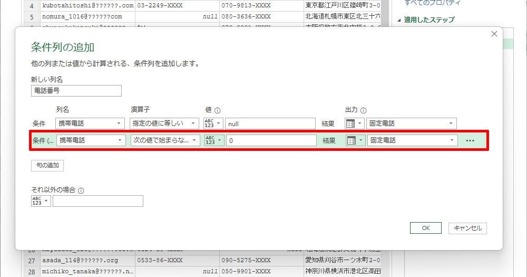Click the table output type icon in first row
Image resolution: width=527 pixels, height=277 pixels.
tap(351, 123)
